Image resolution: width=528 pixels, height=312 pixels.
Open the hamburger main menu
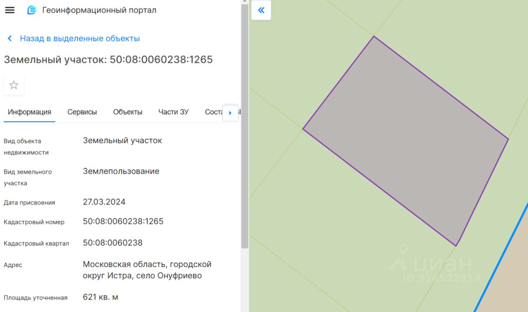point(9,10)
